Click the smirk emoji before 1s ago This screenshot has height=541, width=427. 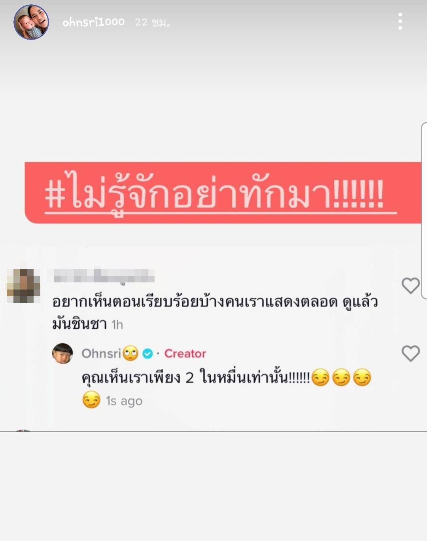91,400
